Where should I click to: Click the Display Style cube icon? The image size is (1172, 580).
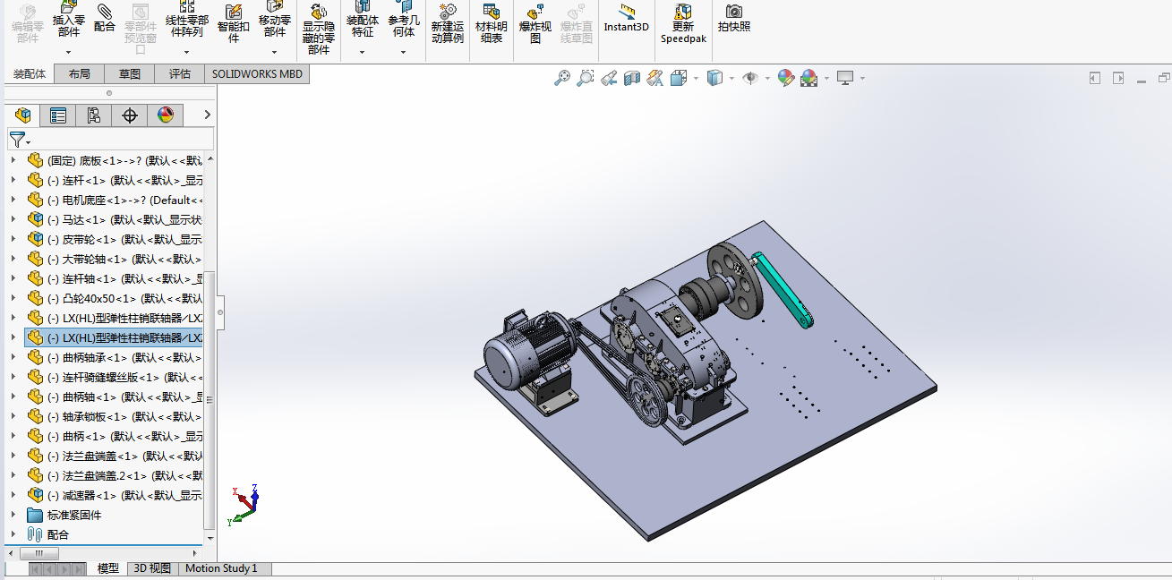point(714,79)
